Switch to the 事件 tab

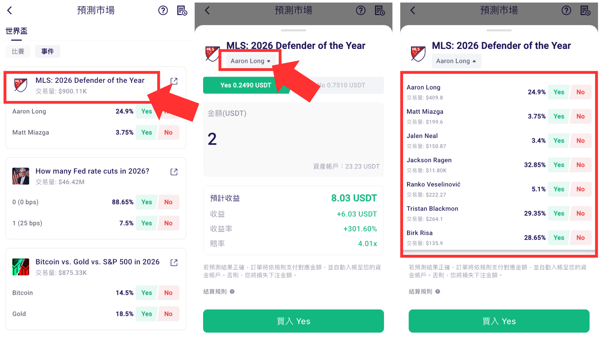48,51
